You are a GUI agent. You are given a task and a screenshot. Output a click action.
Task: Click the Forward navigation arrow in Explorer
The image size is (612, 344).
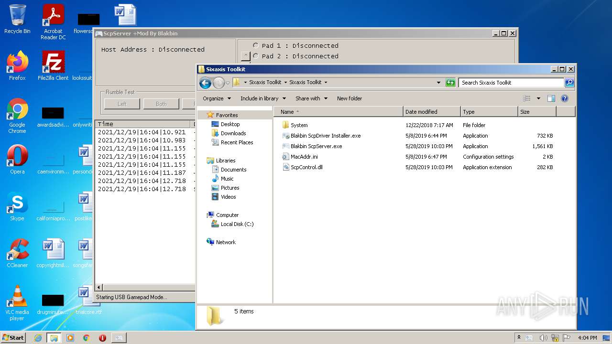point(219,83)
